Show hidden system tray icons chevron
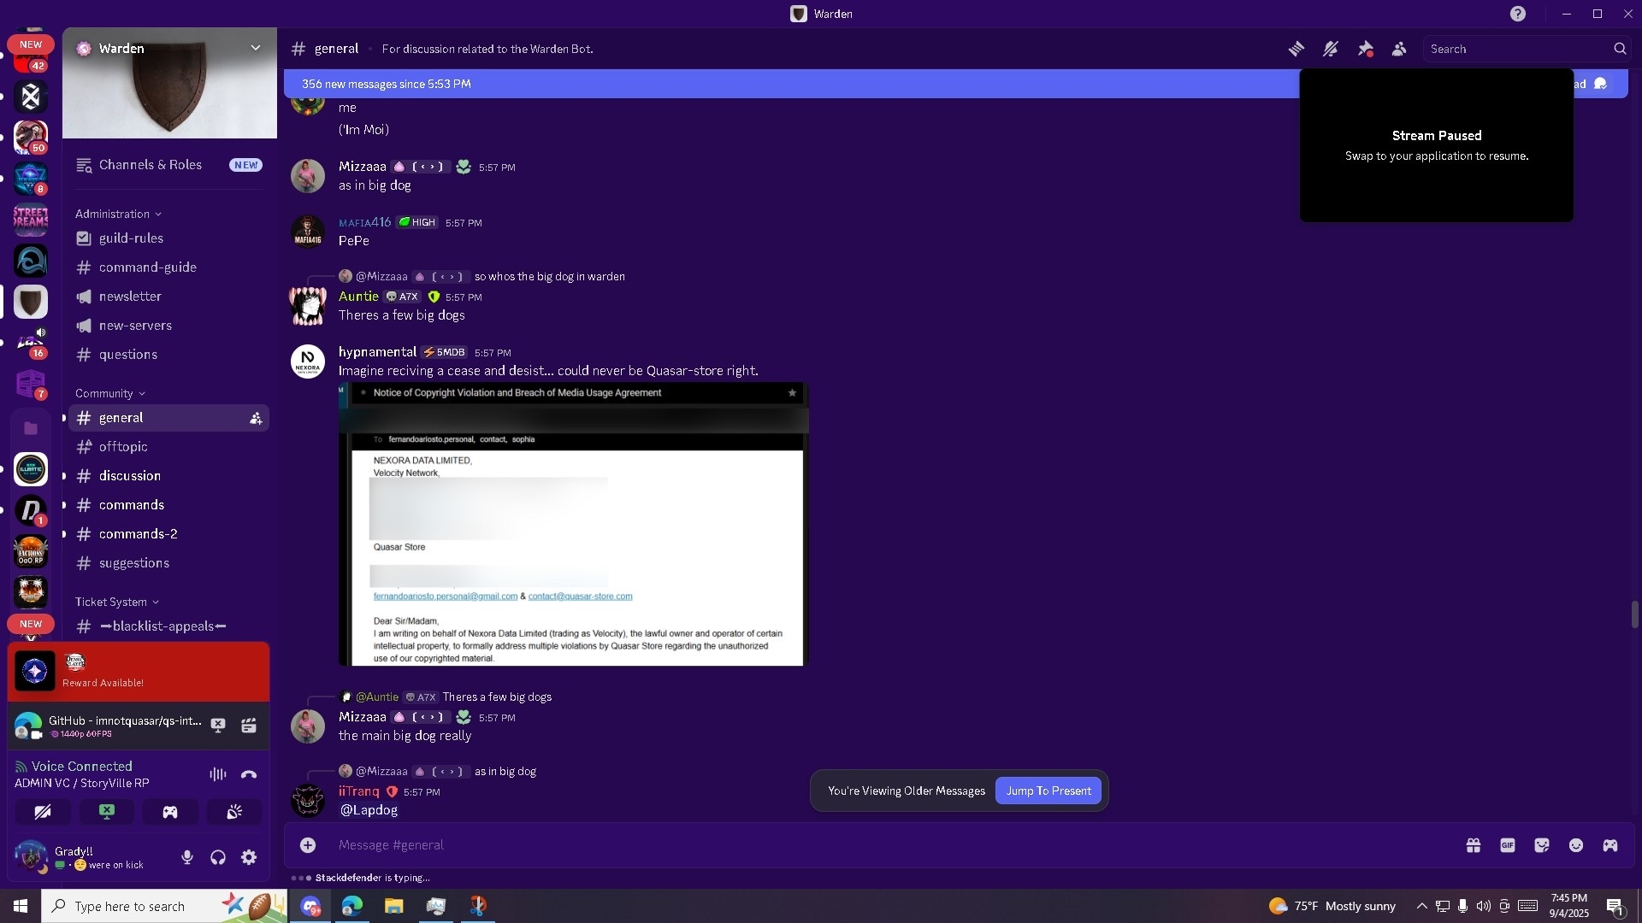1642x923 pixels. (x=1421, y=906)
